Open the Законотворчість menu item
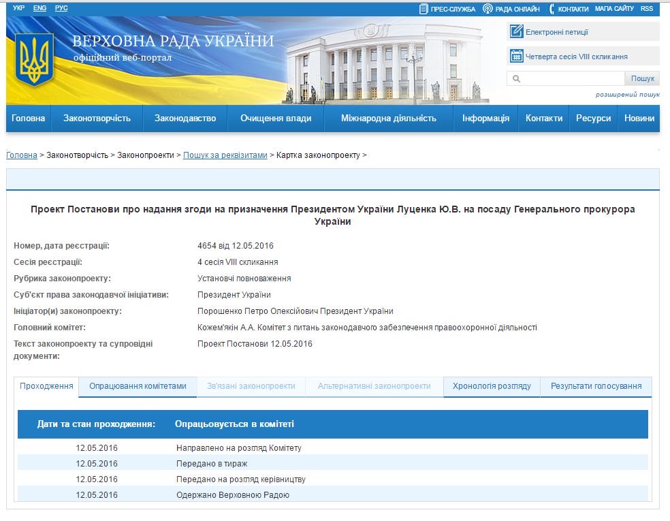This screenshot has height=521, width=670. tap(97, 119)
